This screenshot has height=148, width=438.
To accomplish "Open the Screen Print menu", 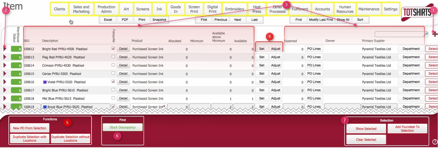I will [x=194, y=9].
